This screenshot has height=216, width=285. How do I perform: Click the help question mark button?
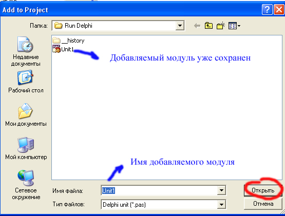coord(267,9)
